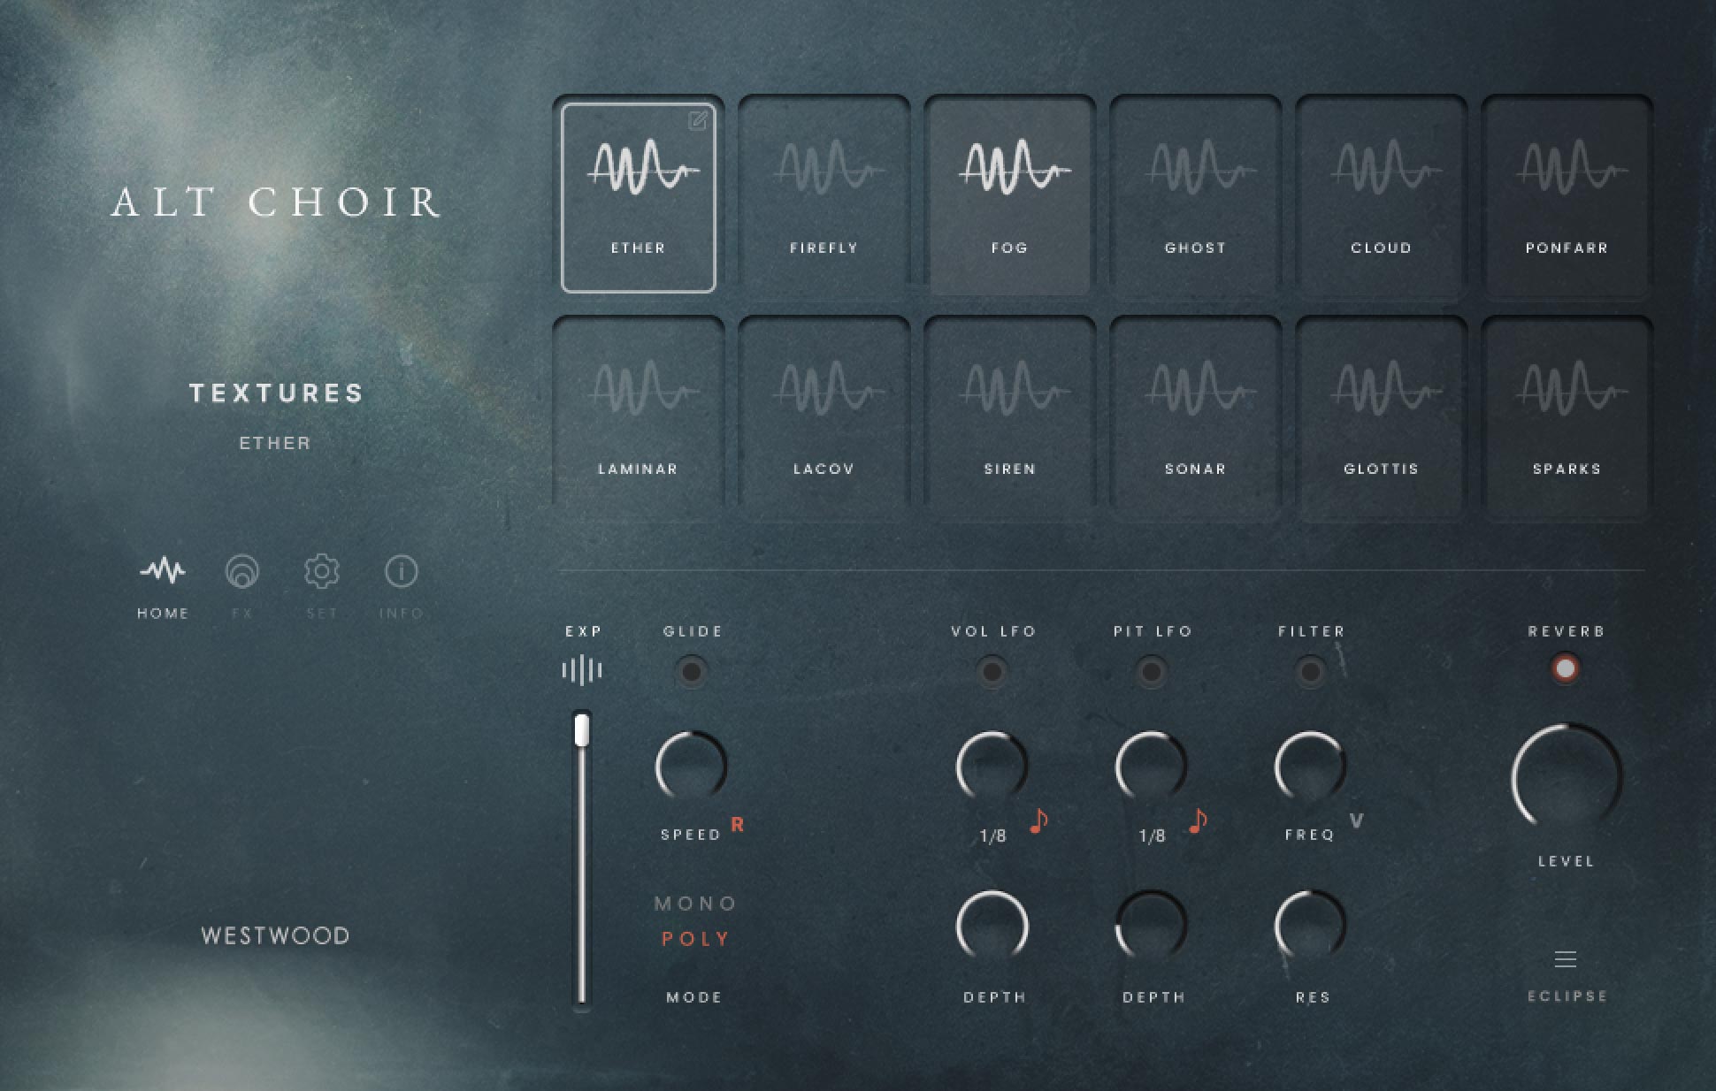Click the edit icon on the Ether tile
The height and width of the screenshot is (1091, 1716).
pyautogui.click(x=697, y=120)
